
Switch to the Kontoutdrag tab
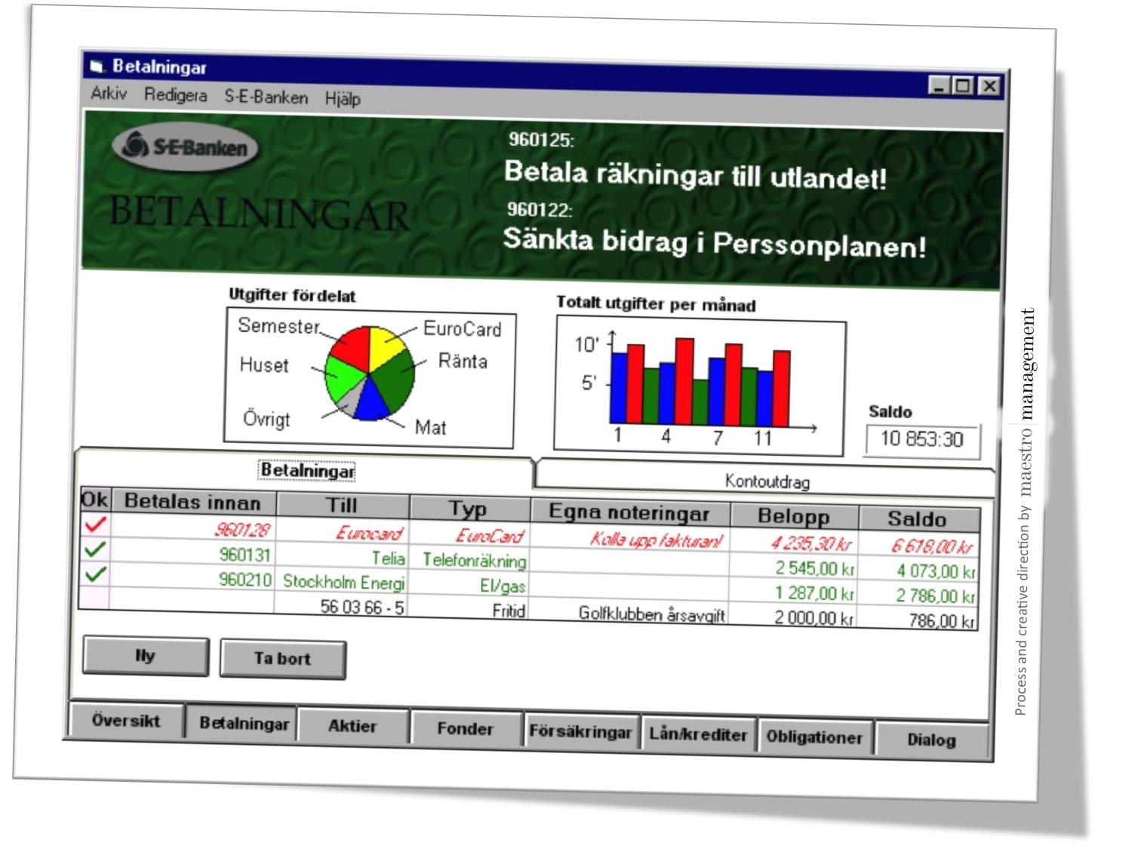point(766,480)
